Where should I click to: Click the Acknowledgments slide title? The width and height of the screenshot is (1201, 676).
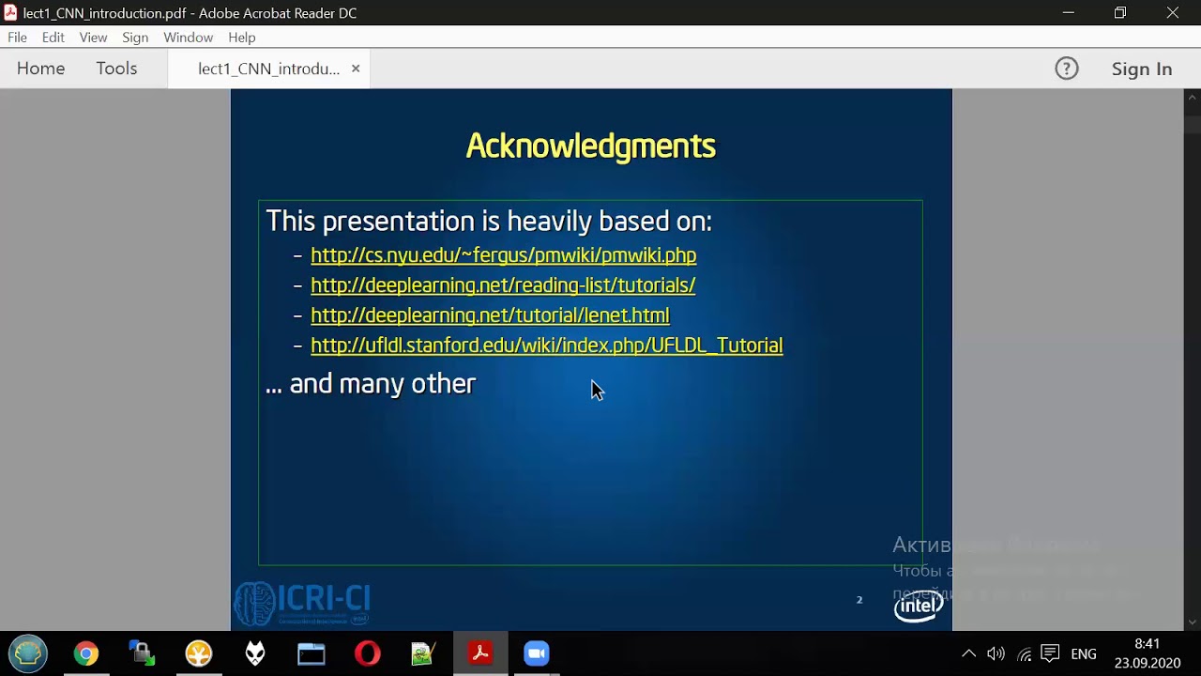(591, 146)
